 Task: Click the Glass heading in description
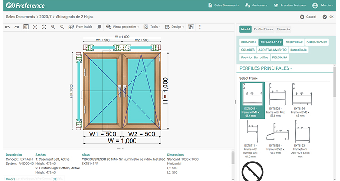[86, 155]
